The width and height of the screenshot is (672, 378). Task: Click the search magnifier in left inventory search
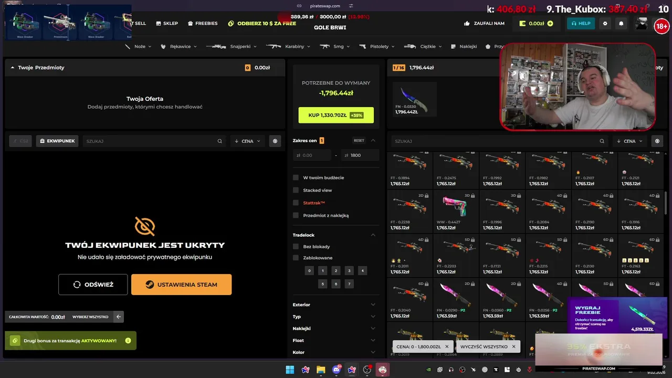pos(220,141)
